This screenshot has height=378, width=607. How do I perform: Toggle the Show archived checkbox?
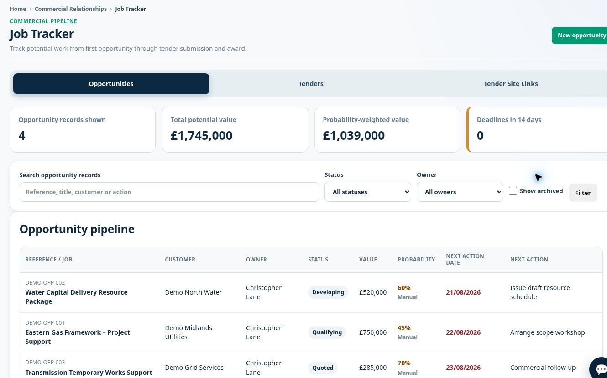513,191
